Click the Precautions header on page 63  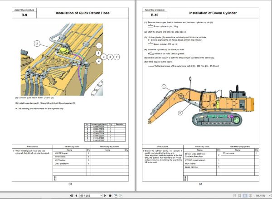(x=32, y=146)
